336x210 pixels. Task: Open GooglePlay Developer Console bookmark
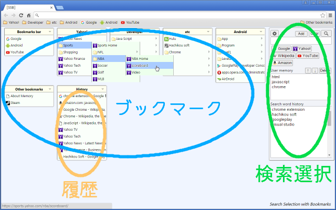(240, 66)
